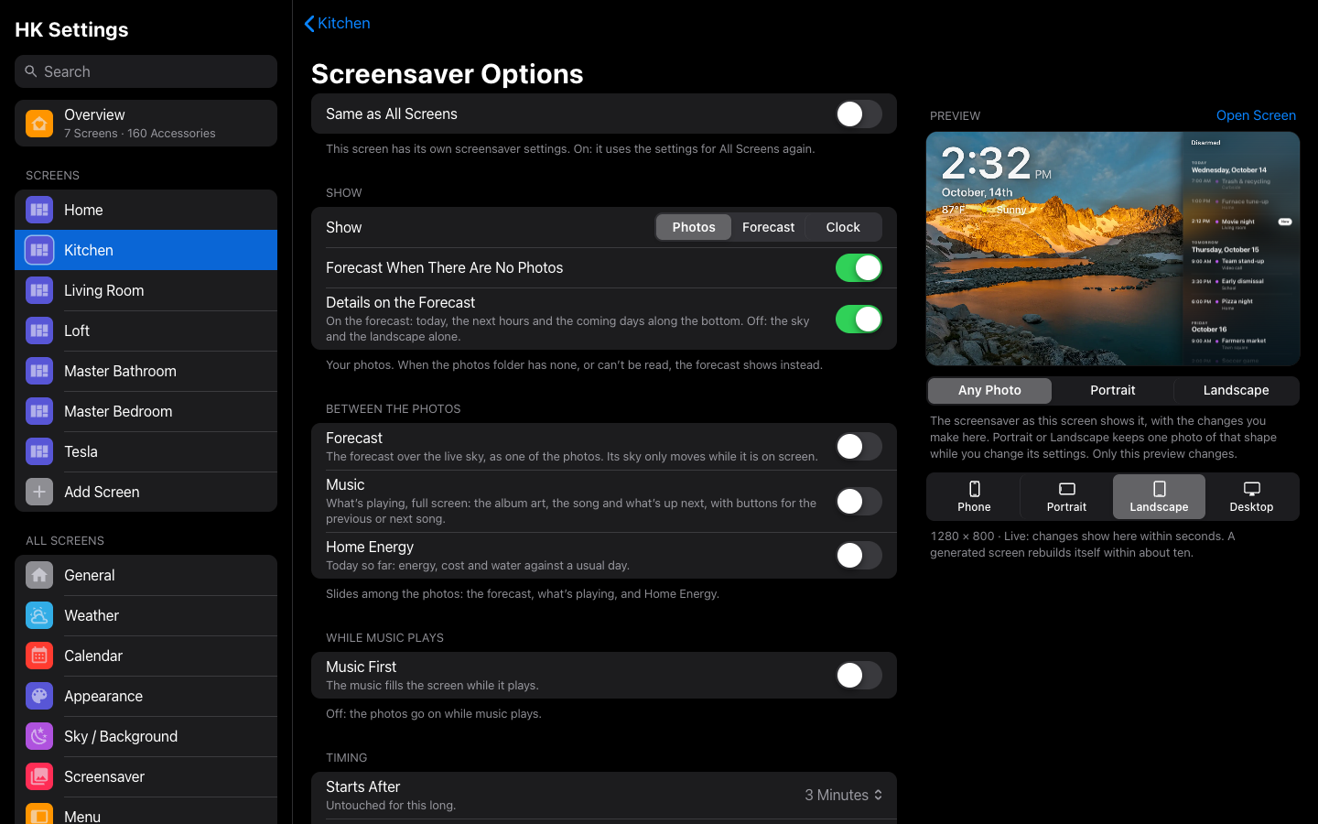Click the Add Screen plus icon
This screenshot has height=824, width=1318.
[39, 492]
